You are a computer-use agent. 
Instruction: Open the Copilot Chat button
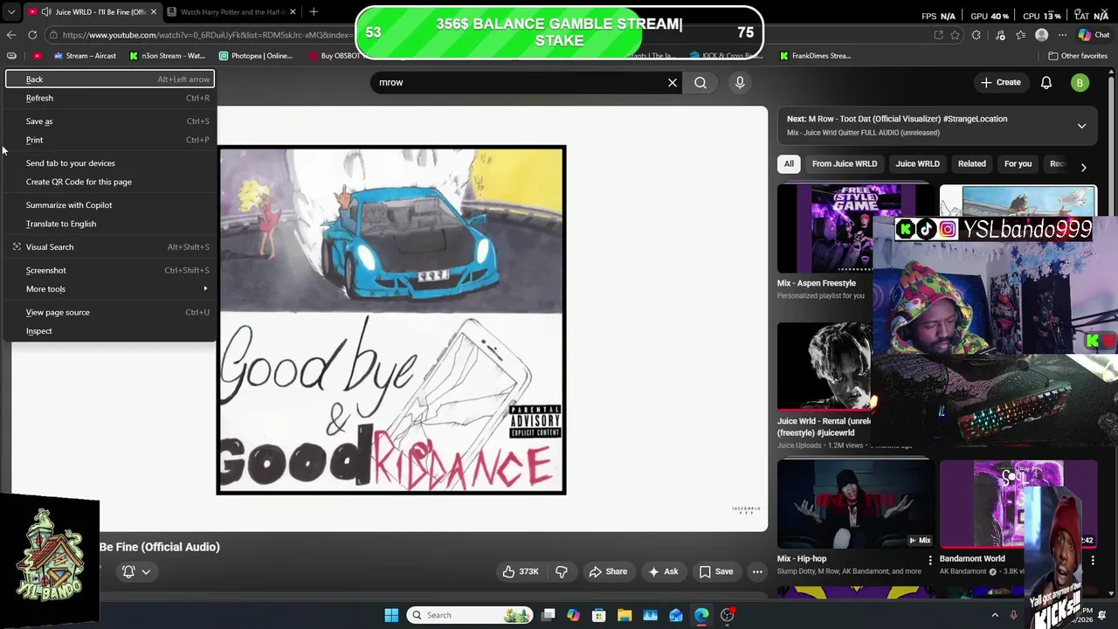pos(1096,35)
